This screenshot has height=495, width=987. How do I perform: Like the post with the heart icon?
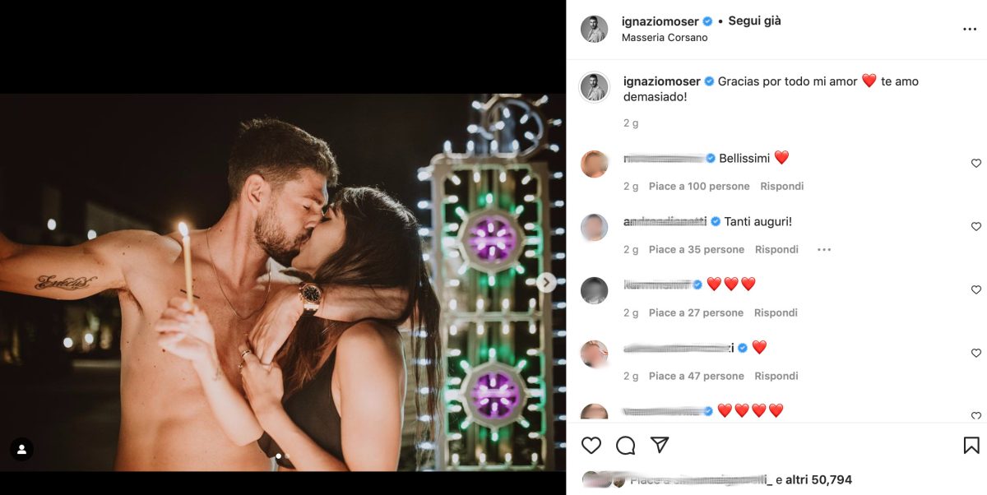(591, 446)
